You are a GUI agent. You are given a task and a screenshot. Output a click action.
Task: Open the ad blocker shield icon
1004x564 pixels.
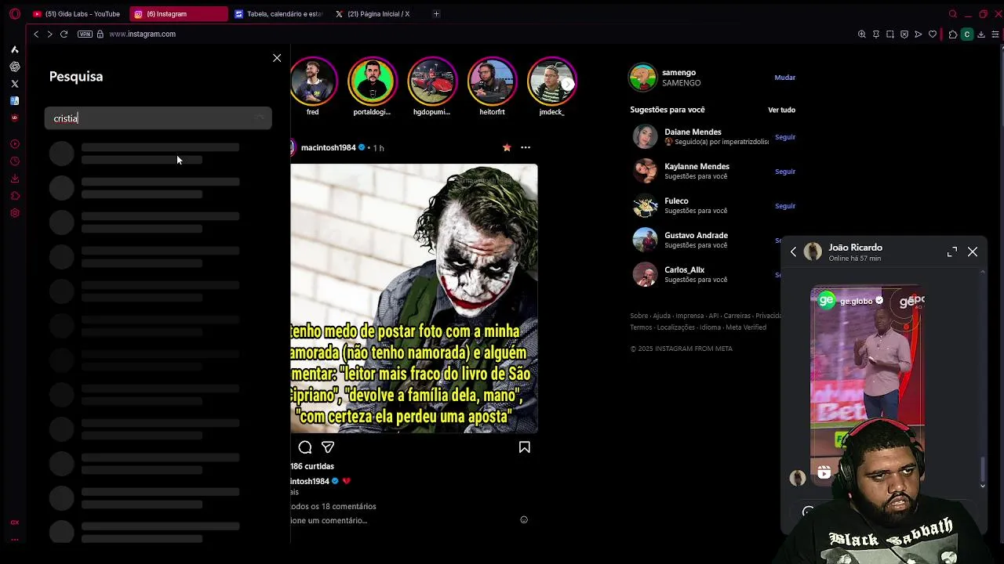click(904, 34)
